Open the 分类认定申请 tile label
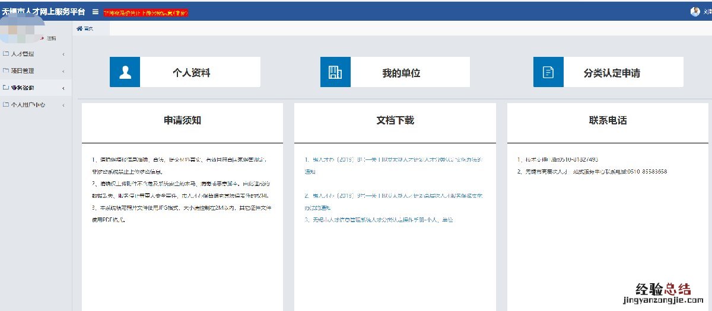The image size is (712, 311). 612,73
